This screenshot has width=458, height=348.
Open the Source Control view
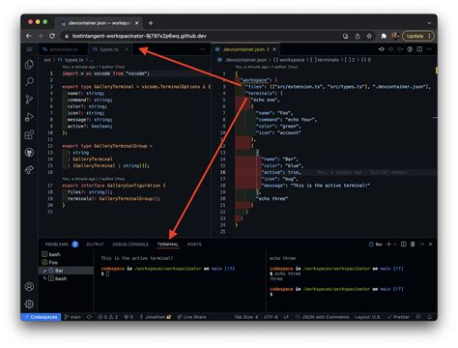(29, 100)
